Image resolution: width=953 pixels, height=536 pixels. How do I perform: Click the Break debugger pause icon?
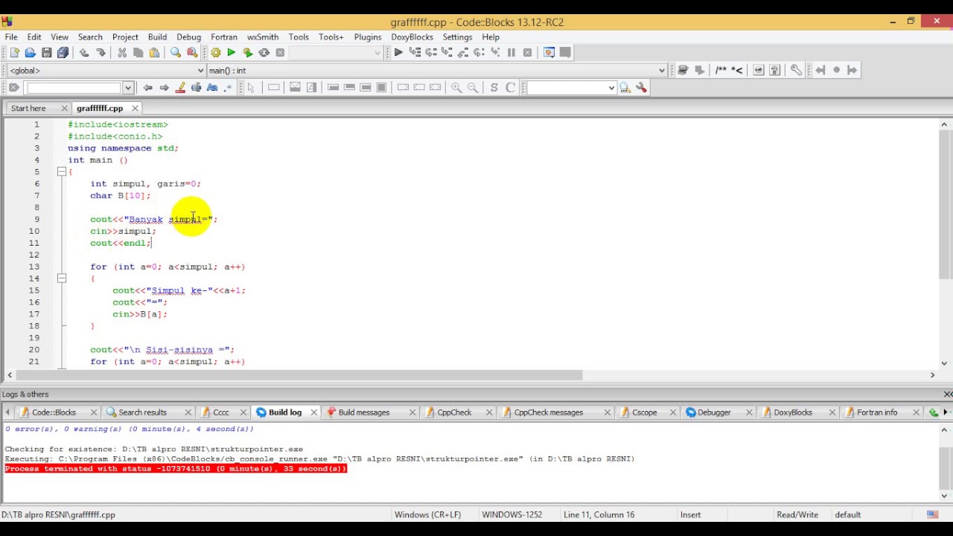point(511,53)
